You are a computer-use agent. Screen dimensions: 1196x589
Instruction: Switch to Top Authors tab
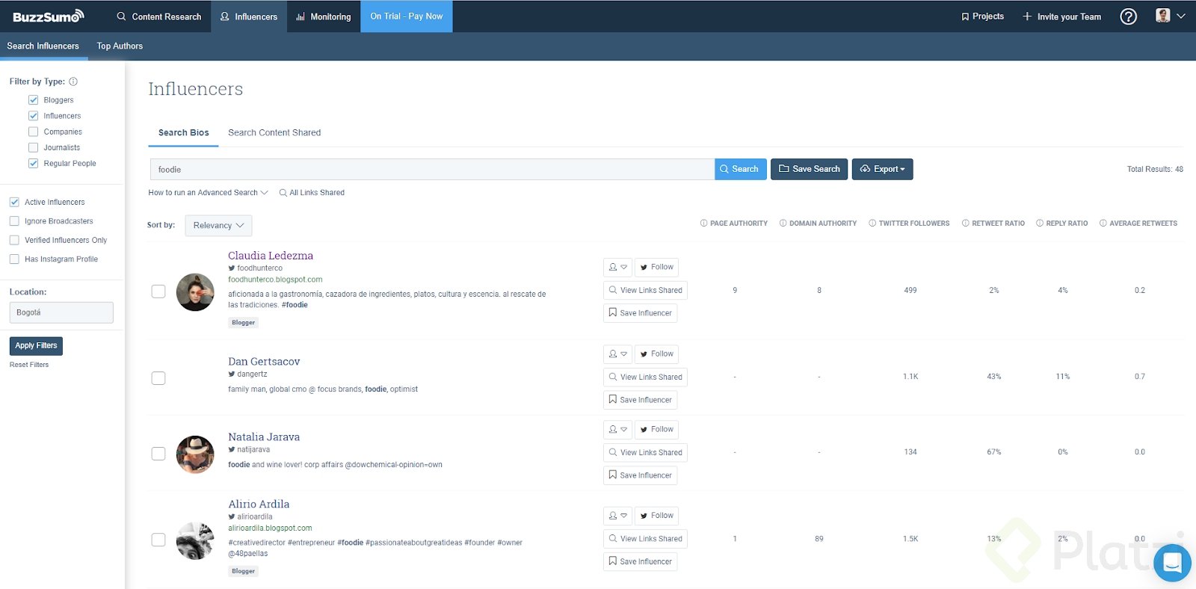pyautogui.click(x=120, y=46)
